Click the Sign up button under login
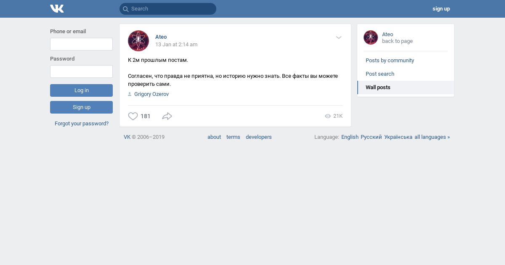The height and width of the screenshot is (265, 505). tap(81, 107)
